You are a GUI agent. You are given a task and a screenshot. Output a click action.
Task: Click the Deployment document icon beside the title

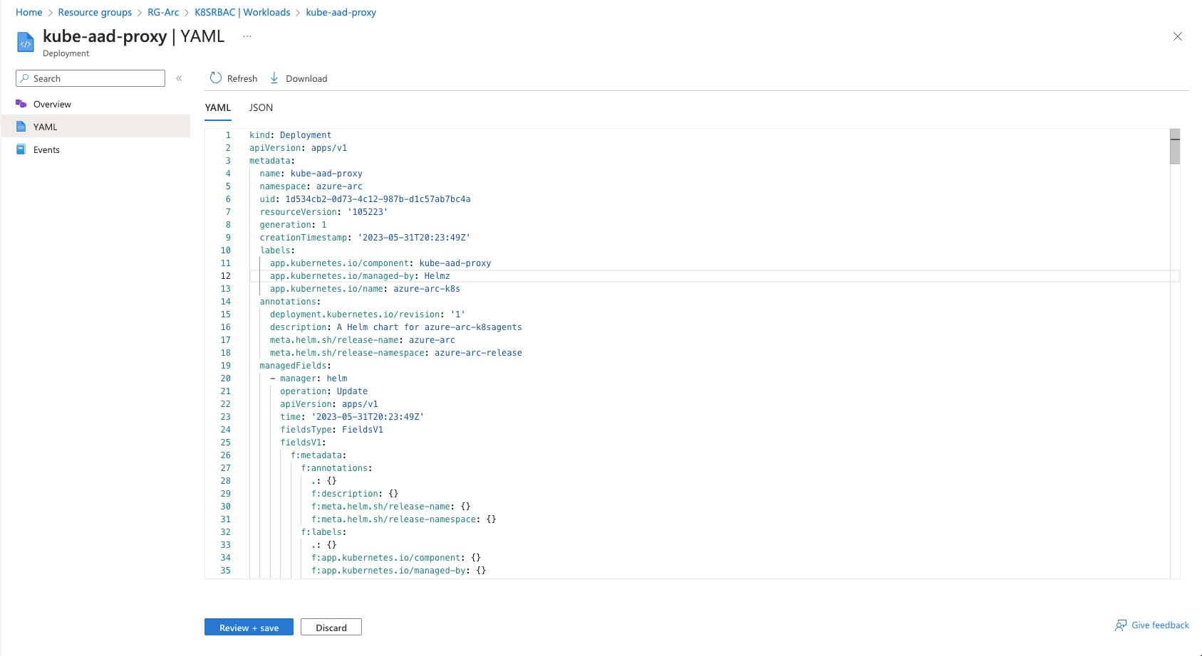(26, 41)
